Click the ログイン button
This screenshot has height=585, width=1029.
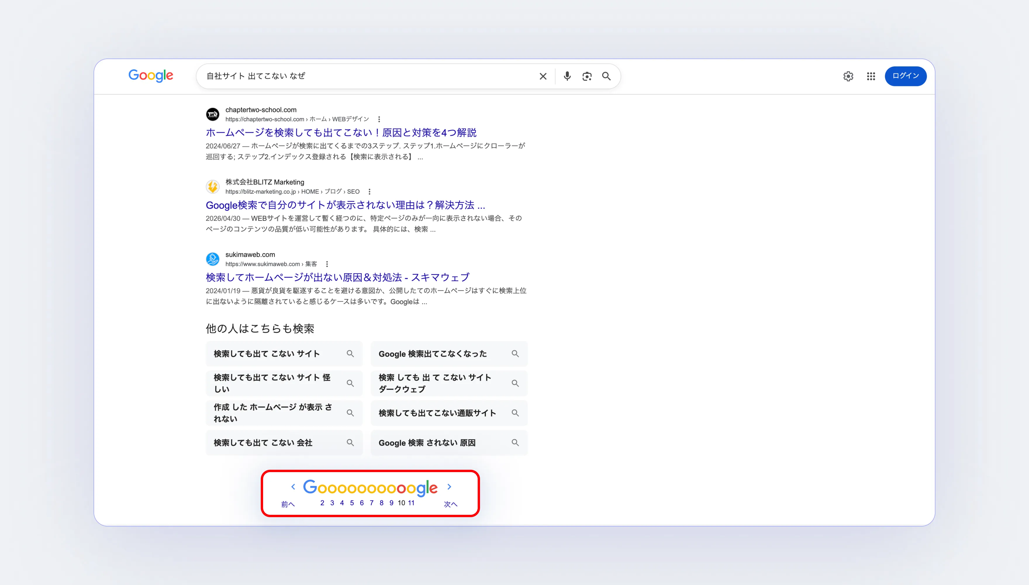905,76
